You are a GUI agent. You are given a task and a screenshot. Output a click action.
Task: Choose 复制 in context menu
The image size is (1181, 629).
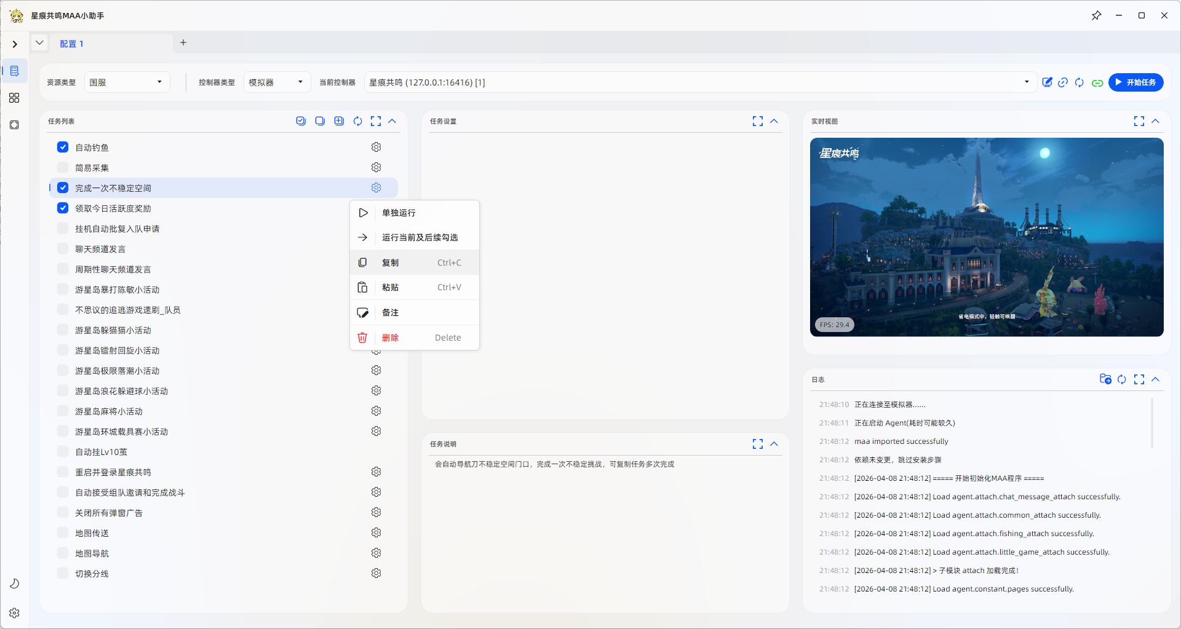coord(415,263)
